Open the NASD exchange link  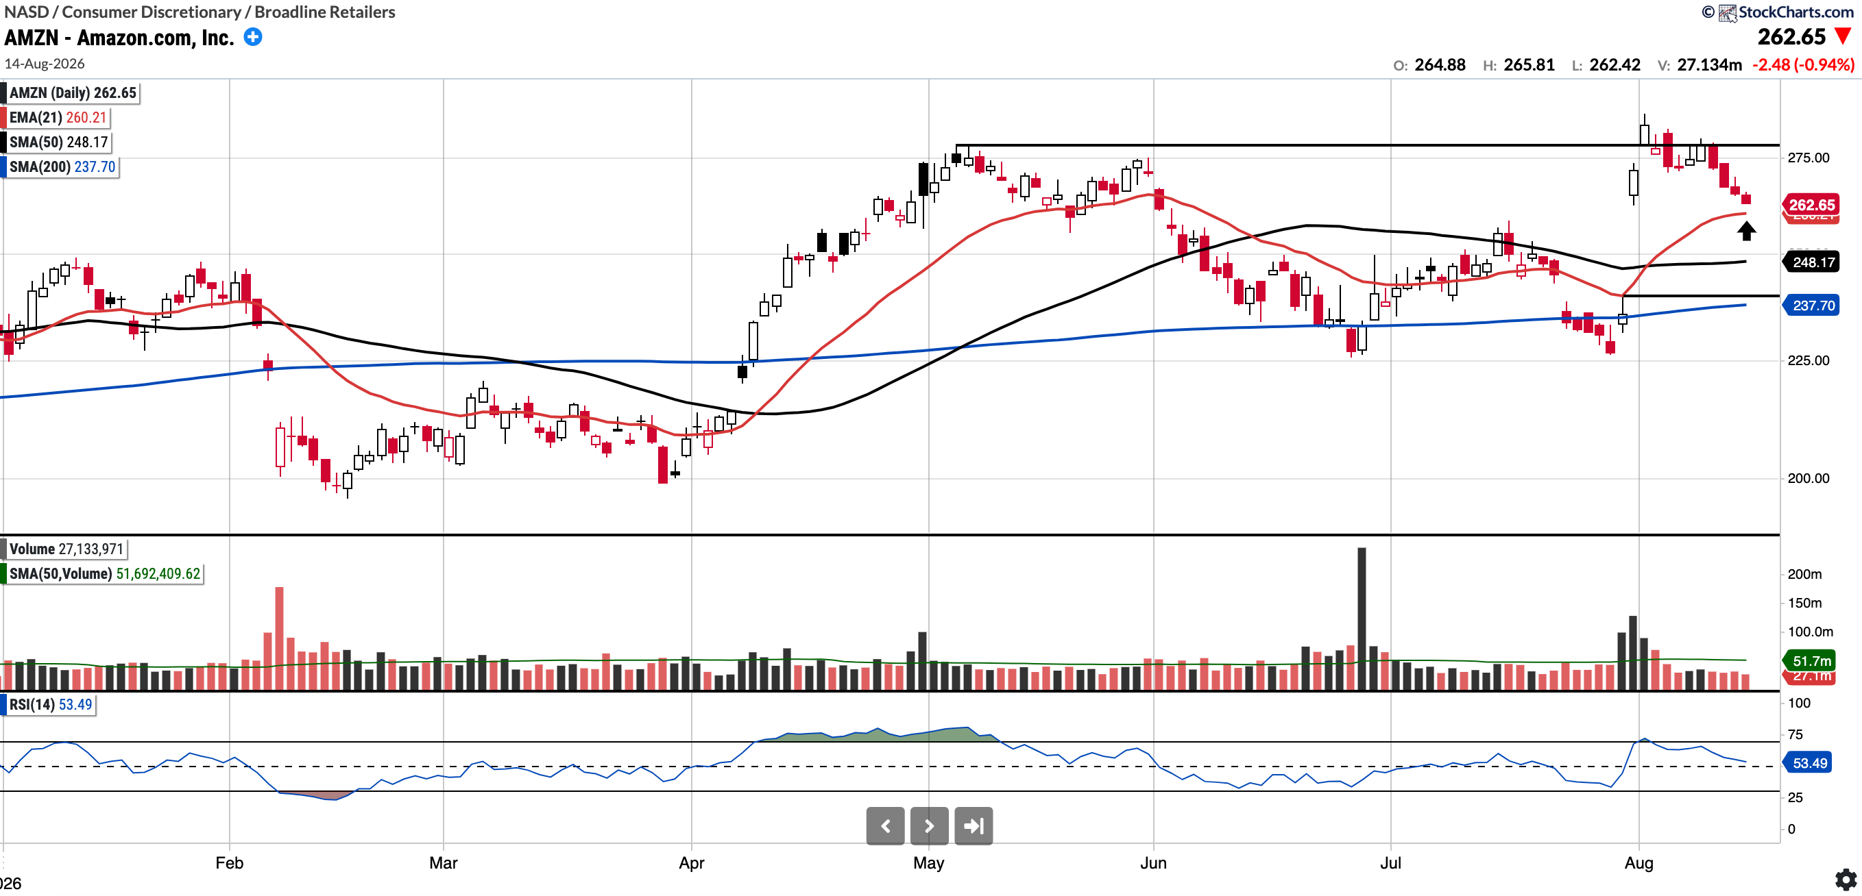tap(27, 12)
